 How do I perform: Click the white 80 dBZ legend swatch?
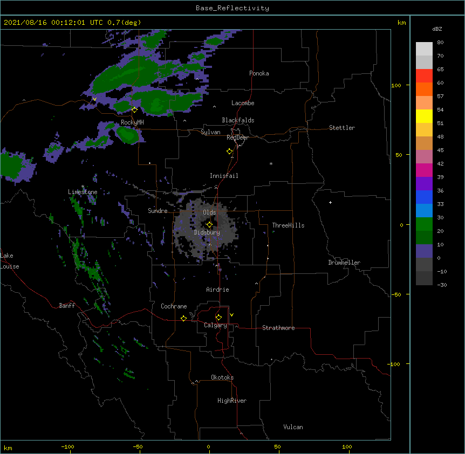click(x=424, y=49)
